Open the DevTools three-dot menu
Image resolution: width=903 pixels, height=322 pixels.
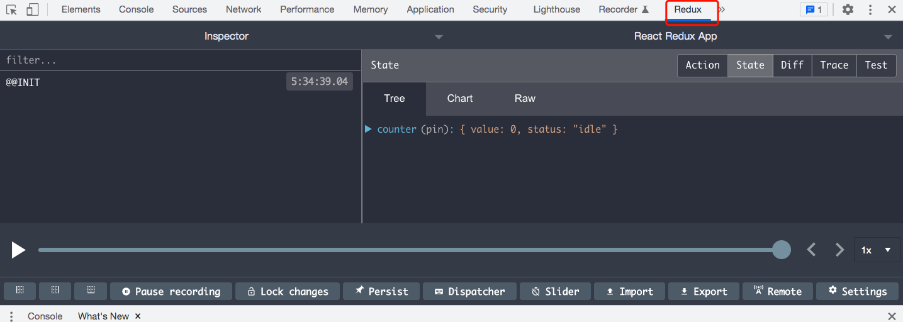tap(870, 9)
